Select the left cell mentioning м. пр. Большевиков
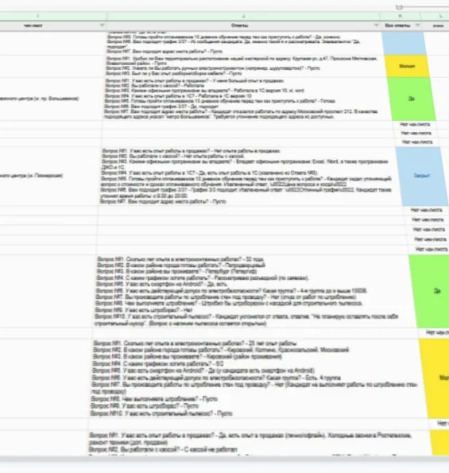This screenshot has width=449, height=473. [x=39, y=99]
